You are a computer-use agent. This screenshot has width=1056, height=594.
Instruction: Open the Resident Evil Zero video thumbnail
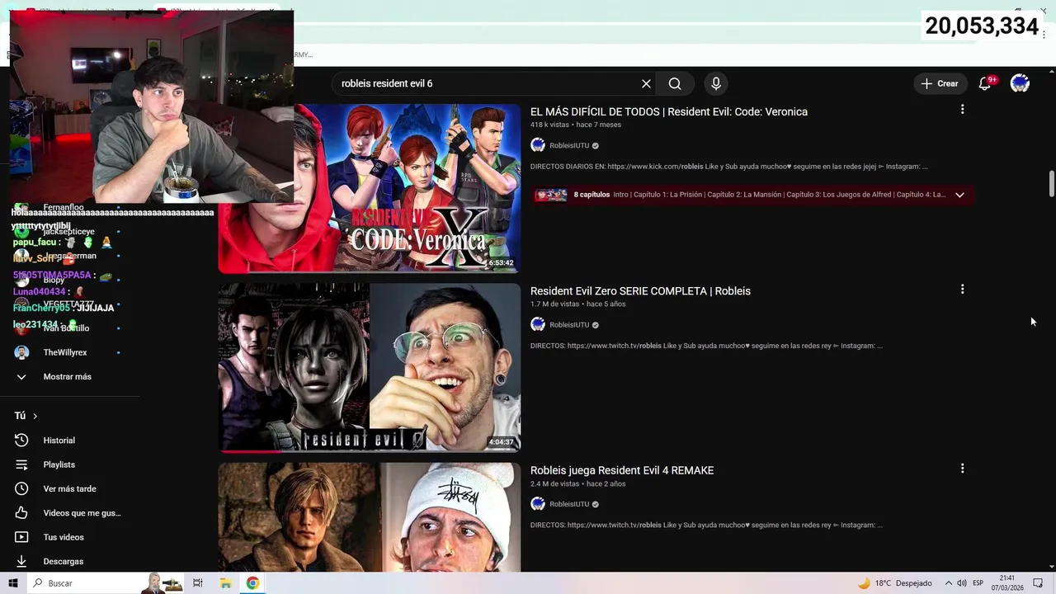coord(370,368)
